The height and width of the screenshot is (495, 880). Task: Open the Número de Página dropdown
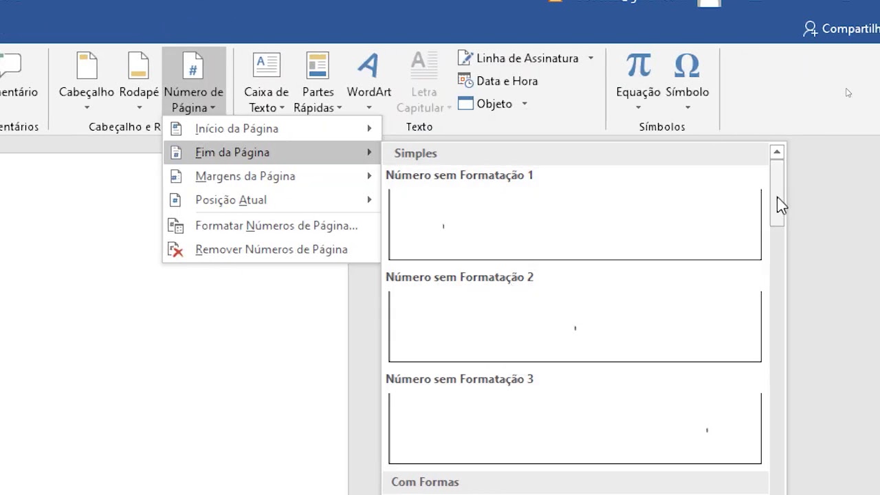tap(193, 82)
